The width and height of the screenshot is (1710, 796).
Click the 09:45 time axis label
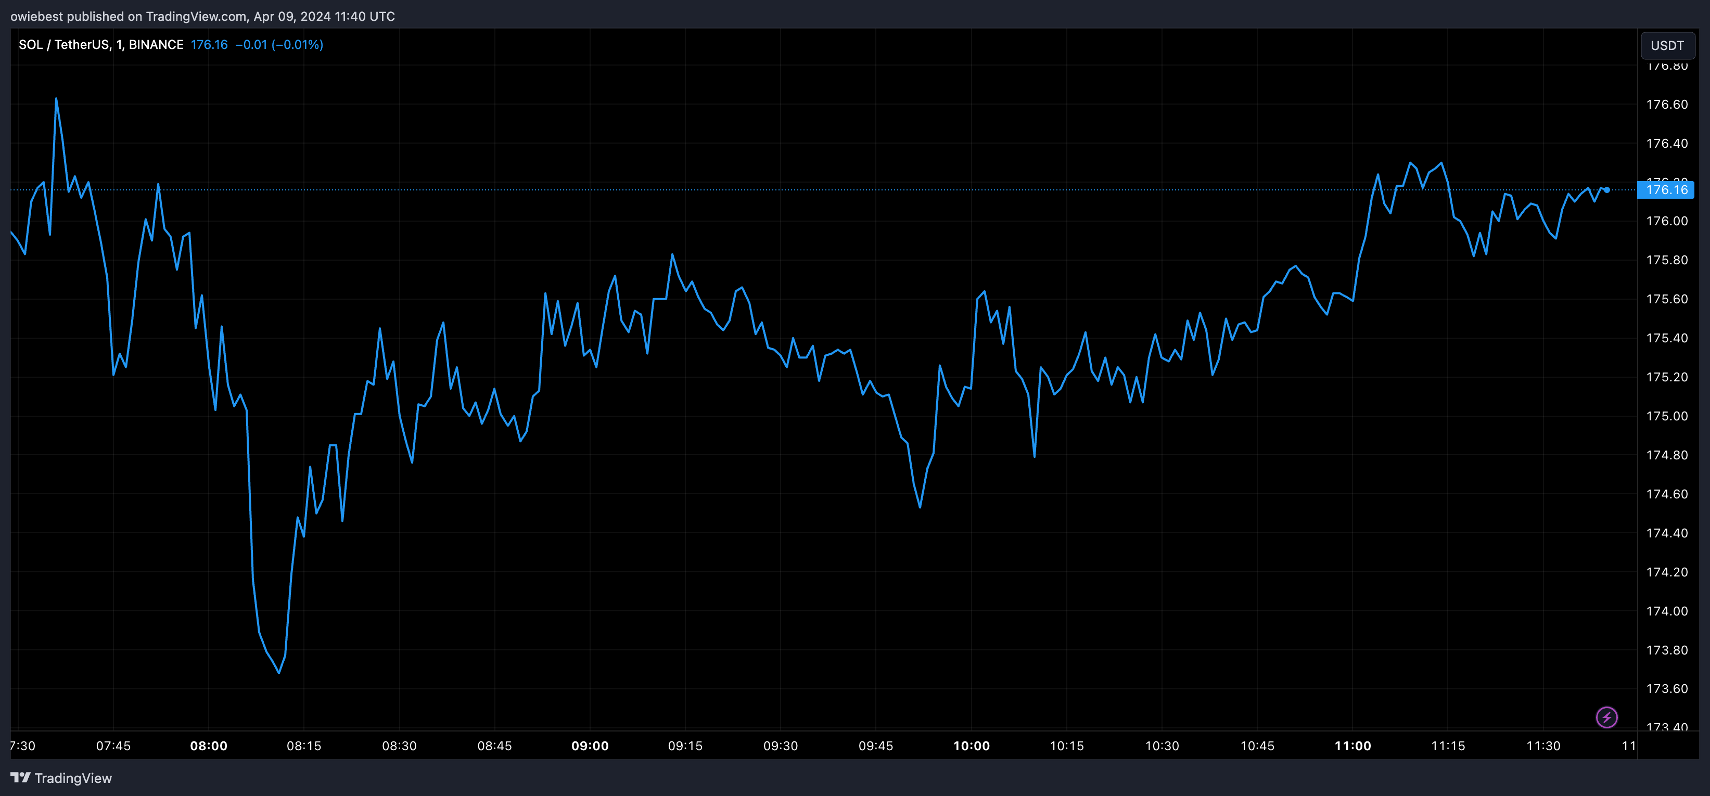click(x=876, y=746)
